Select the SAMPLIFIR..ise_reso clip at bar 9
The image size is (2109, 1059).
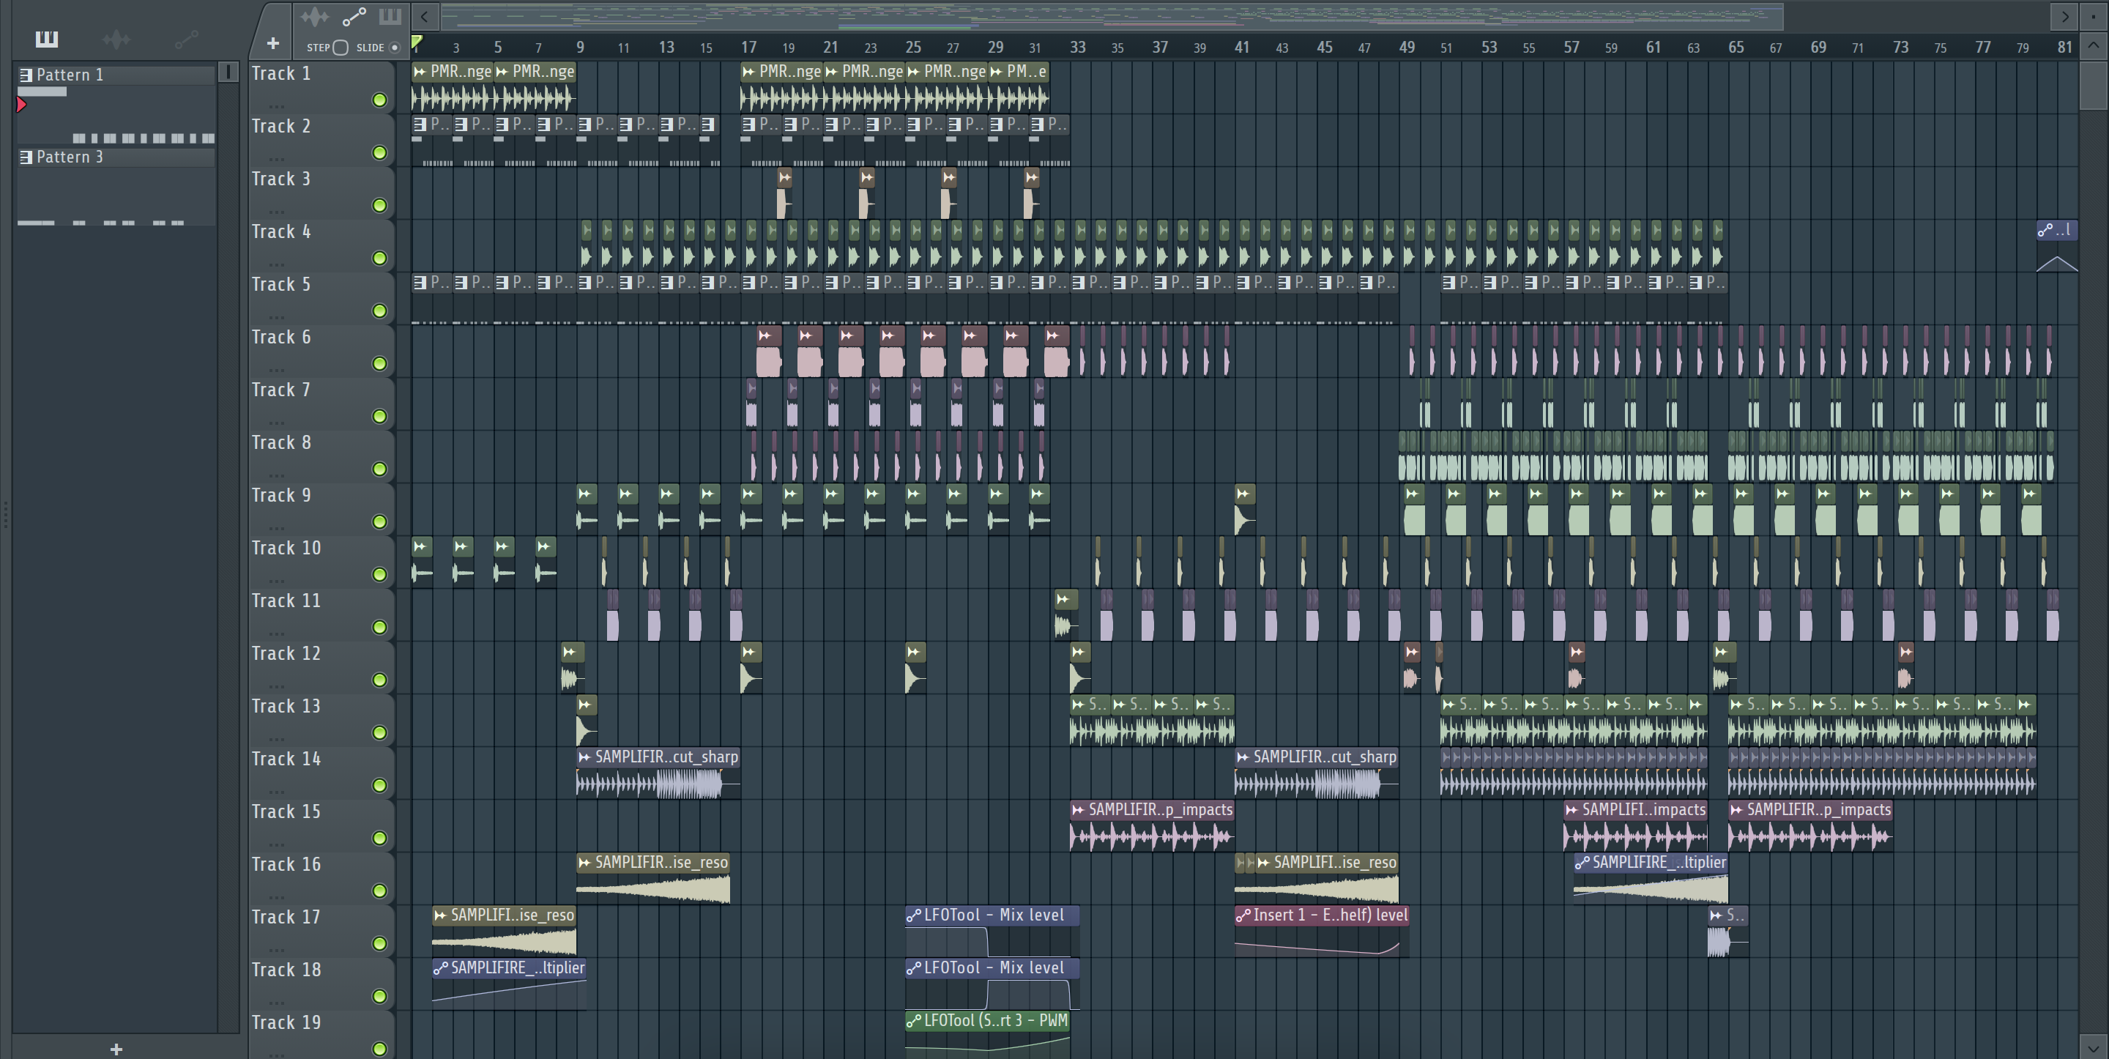tap(653, 878)
